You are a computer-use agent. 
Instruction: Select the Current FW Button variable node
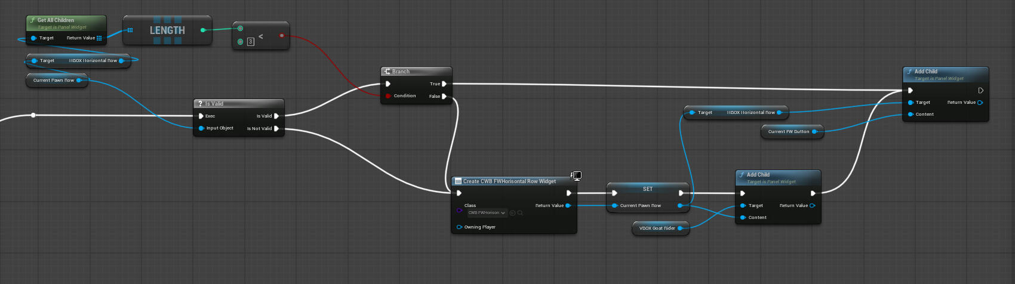tap(788, 132)
